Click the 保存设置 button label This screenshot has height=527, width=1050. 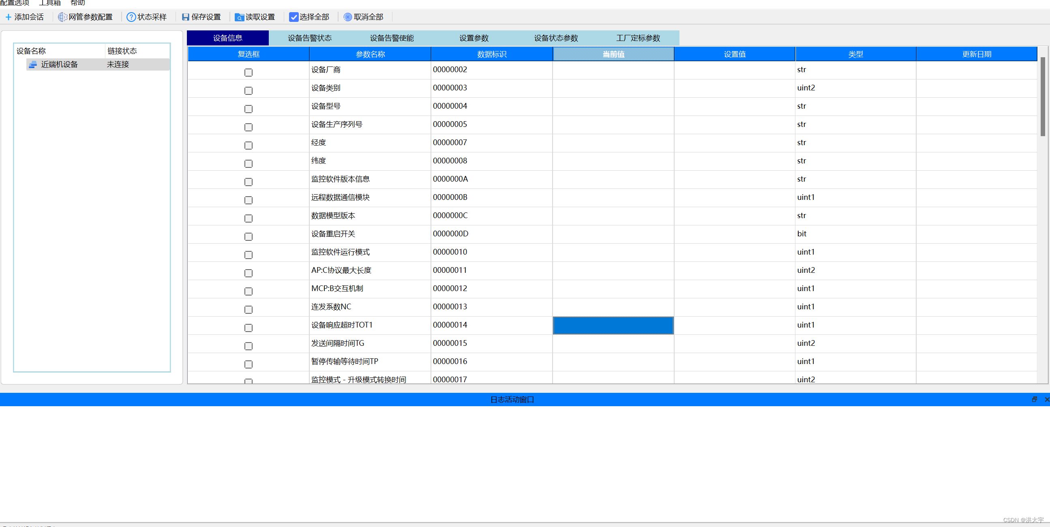click(x=206, y=17)
